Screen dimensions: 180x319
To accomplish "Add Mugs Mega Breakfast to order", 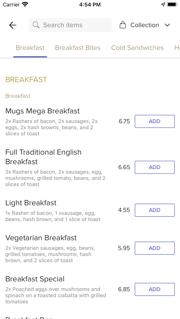I will coord(155,121).
